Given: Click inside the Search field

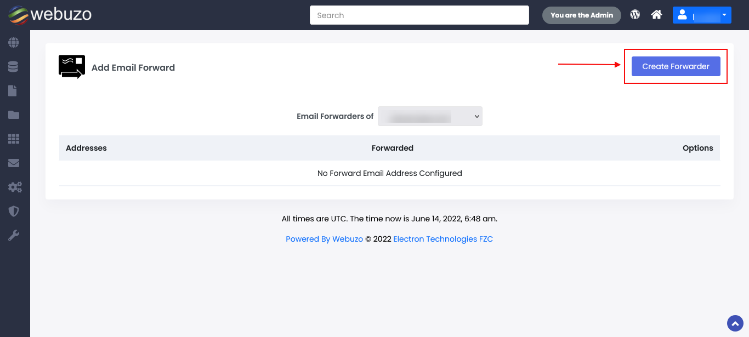Looking at the screenshot, I should 419,15.
